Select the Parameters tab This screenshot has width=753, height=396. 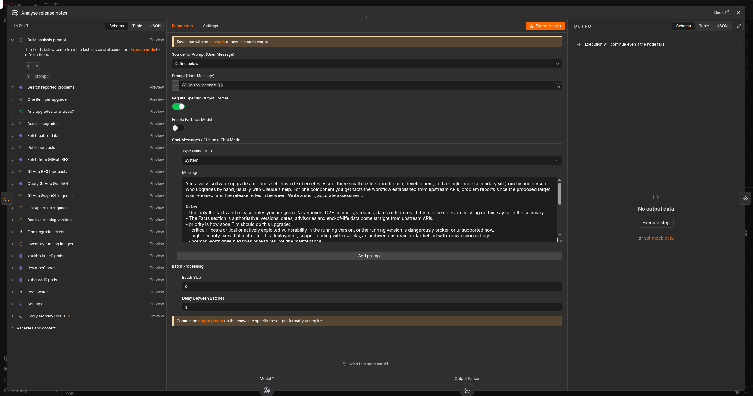pos(182,26)
